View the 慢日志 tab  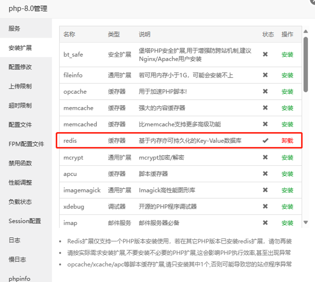17,259
